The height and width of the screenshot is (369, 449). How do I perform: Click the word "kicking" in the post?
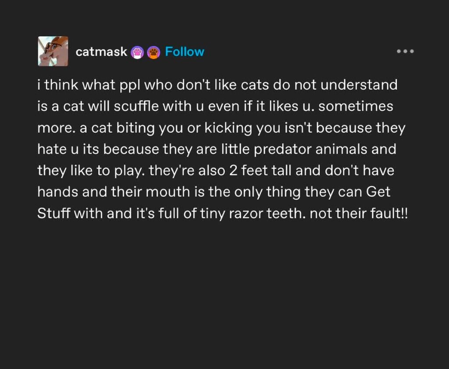pos(228,128)
